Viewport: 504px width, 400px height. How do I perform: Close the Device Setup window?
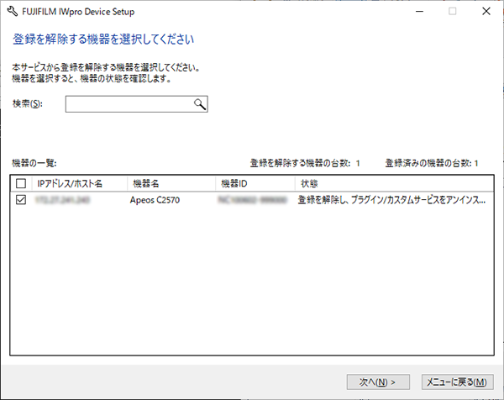click(x=486, y=12)
